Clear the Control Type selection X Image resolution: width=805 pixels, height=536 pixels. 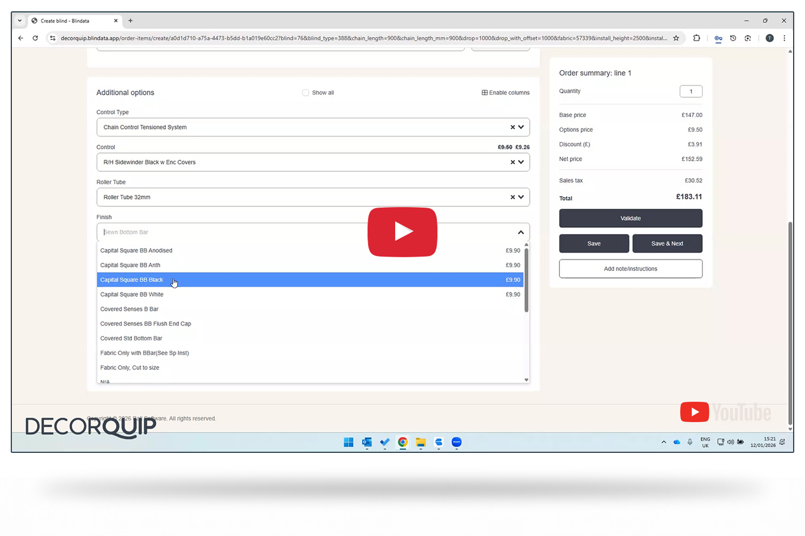click(x=512, y=127)
